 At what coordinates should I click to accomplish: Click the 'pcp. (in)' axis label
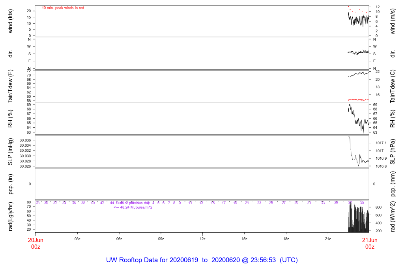10,184
